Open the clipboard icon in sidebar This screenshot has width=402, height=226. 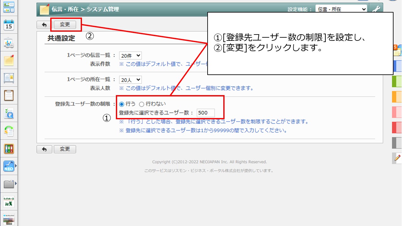[x=8, y=95]
